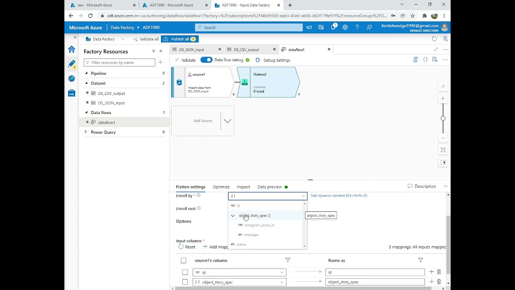Open the code braces view icon
515x290 pixels.
[425, 60]
